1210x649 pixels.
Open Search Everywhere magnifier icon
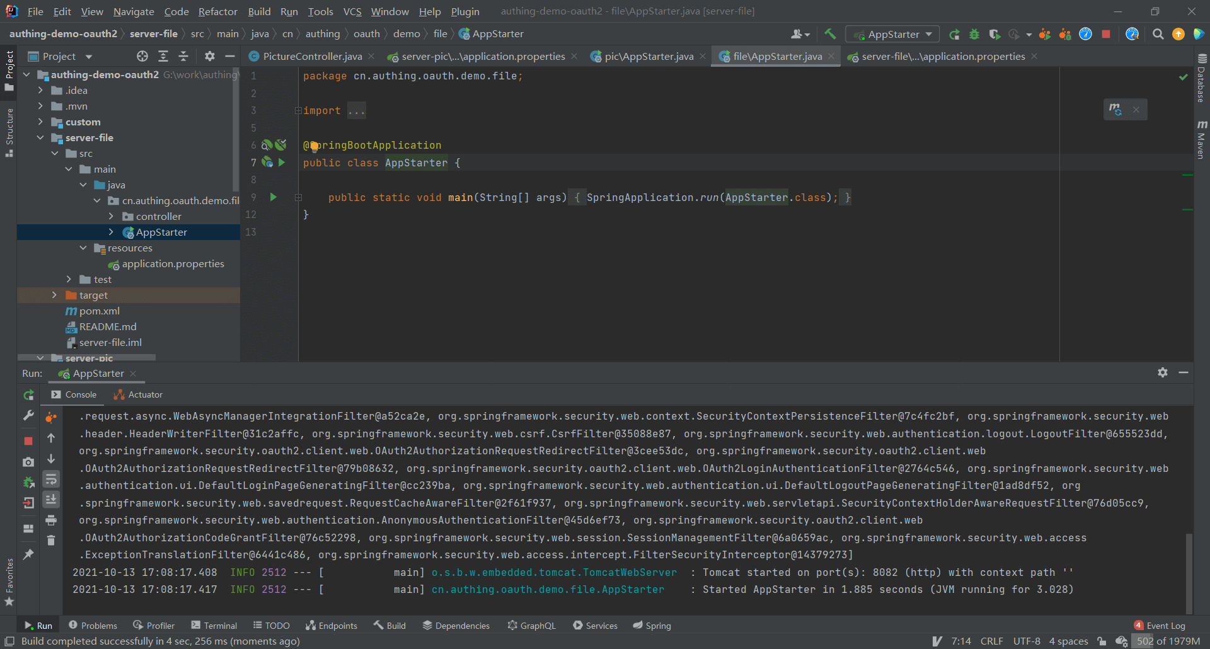pyautogui.click(x=1158, y=34)
